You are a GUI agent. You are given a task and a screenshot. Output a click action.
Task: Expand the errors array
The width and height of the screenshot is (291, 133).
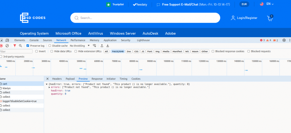[49, 87]
